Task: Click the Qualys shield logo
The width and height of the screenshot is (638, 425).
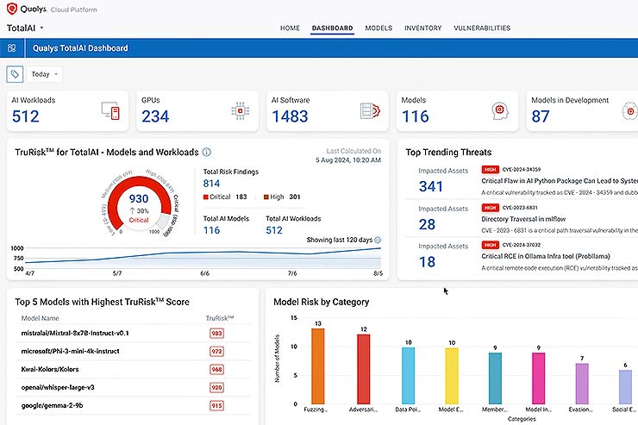Action: [x=12, y=9]
